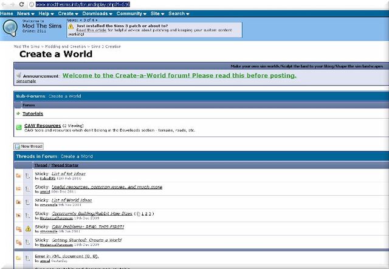Open the Welcome to Create-a-World forum announcement
Screen dimensions: 389x269
click(x=179, y=75)
